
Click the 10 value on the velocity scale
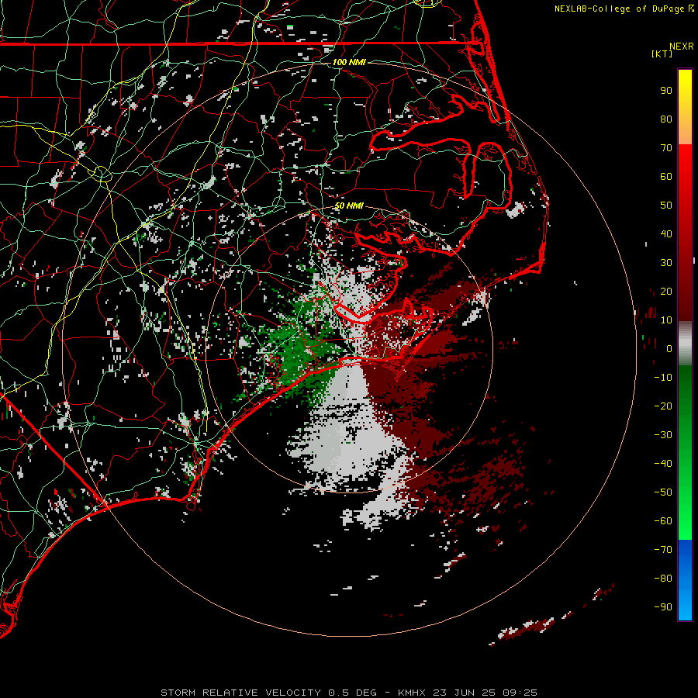(x=666, y=320)
